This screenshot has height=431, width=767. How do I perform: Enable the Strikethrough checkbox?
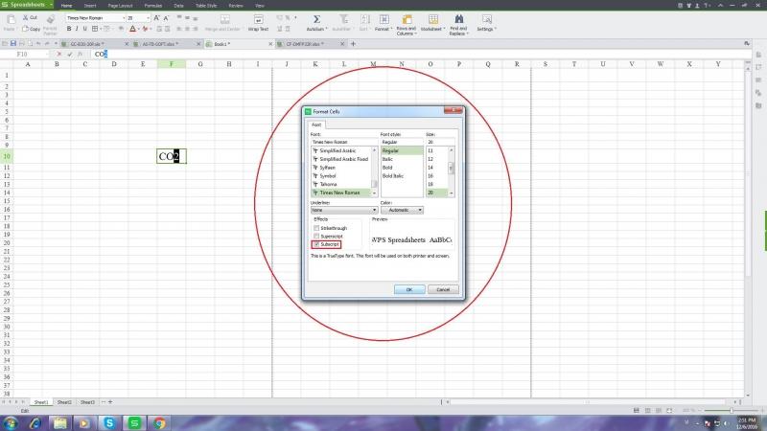pyautogui.click(x=317, y=227)
